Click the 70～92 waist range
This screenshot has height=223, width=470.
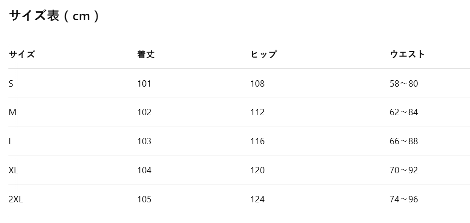[x=404, y=170]
